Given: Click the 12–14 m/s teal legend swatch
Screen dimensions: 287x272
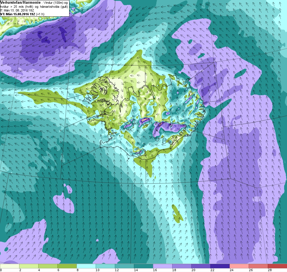Looking at the screenshot, I should click(124, 266).
